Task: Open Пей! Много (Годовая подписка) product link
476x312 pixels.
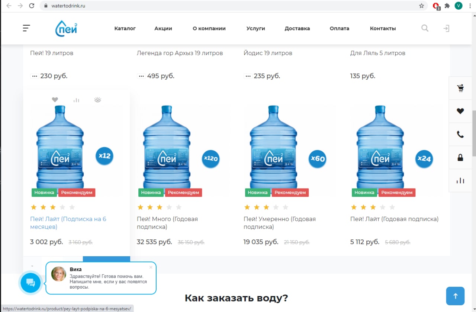Action: pos(167,223)
